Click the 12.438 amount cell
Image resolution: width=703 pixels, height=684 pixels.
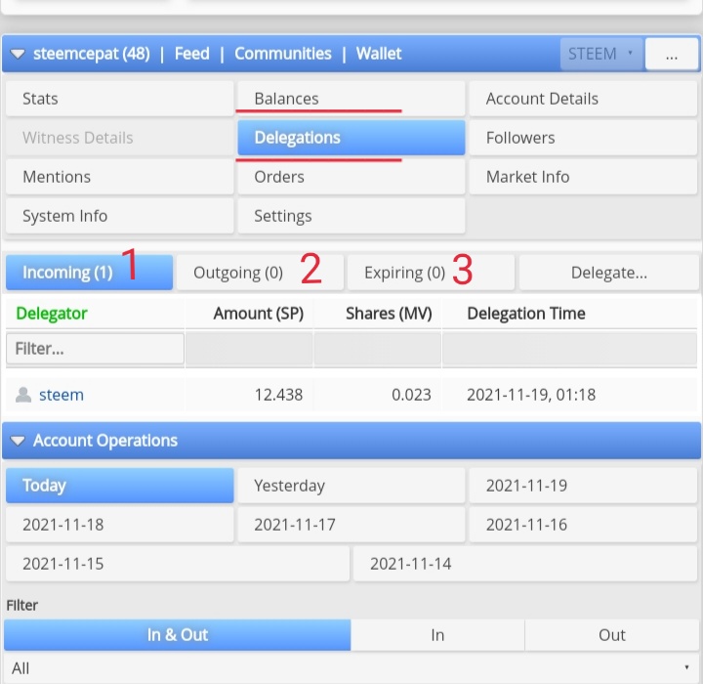278,395
